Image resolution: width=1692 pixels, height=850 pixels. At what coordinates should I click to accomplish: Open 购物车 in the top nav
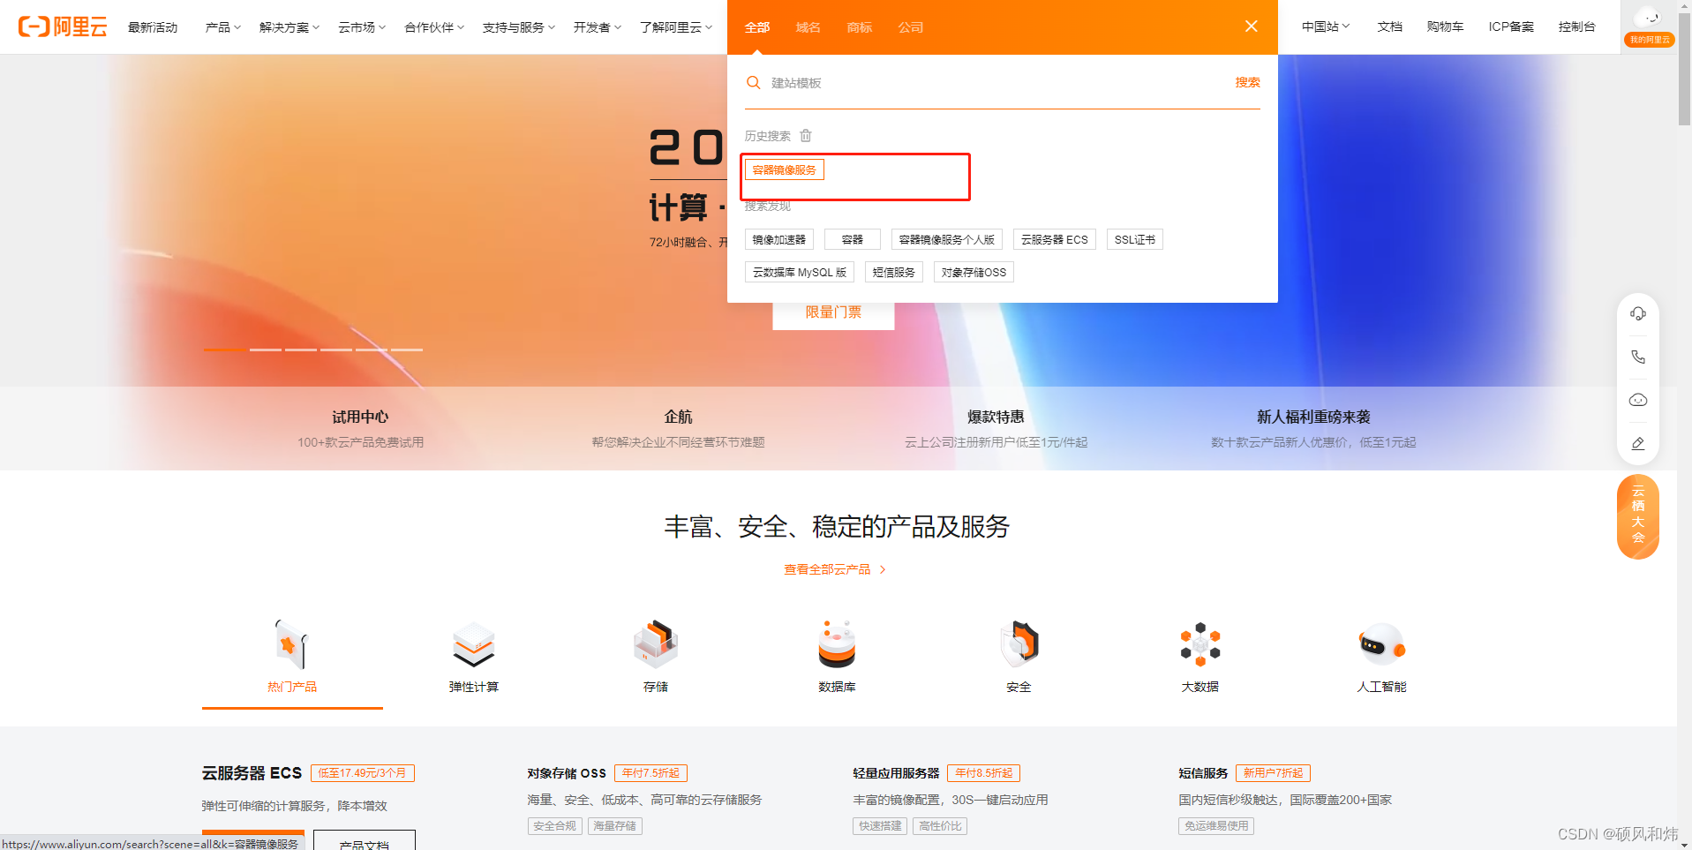(1445, 26)
